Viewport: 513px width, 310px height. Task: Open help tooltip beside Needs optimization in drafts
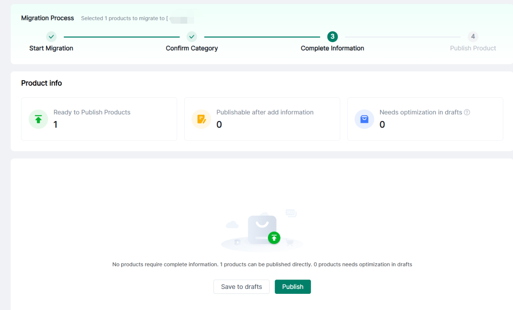467,112
